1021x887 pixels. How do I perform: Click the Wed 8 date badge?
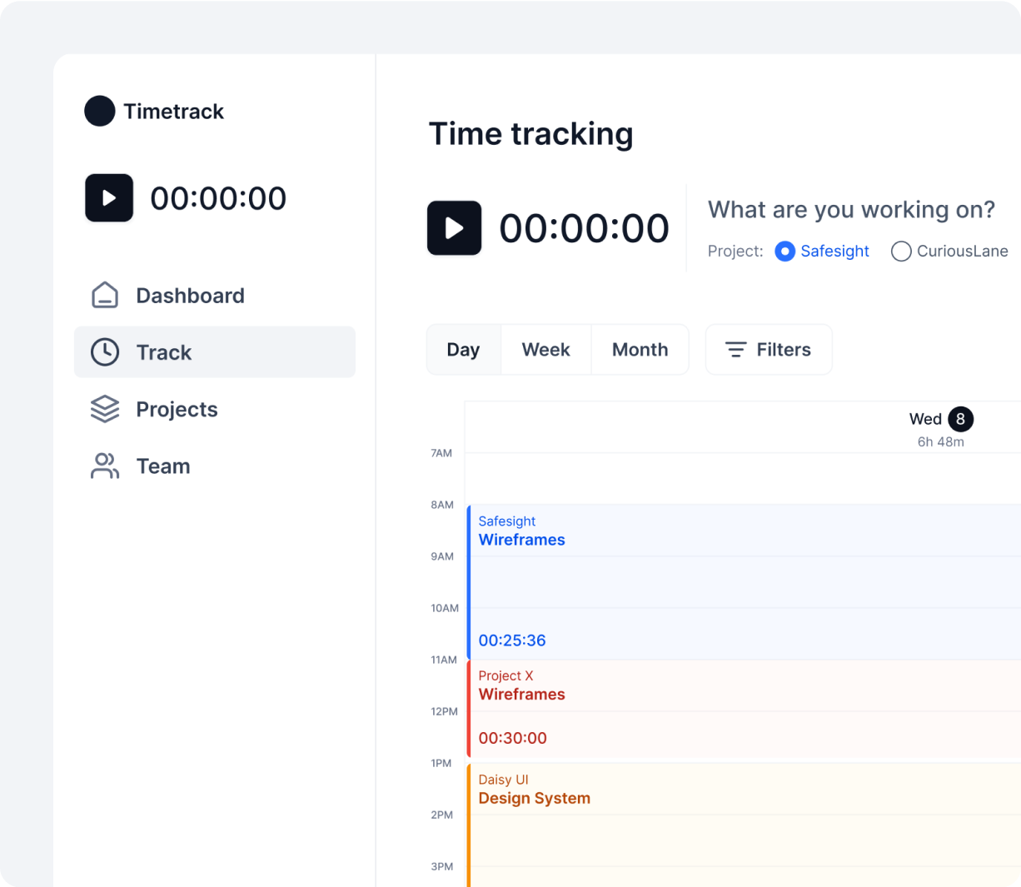[960, 419]
